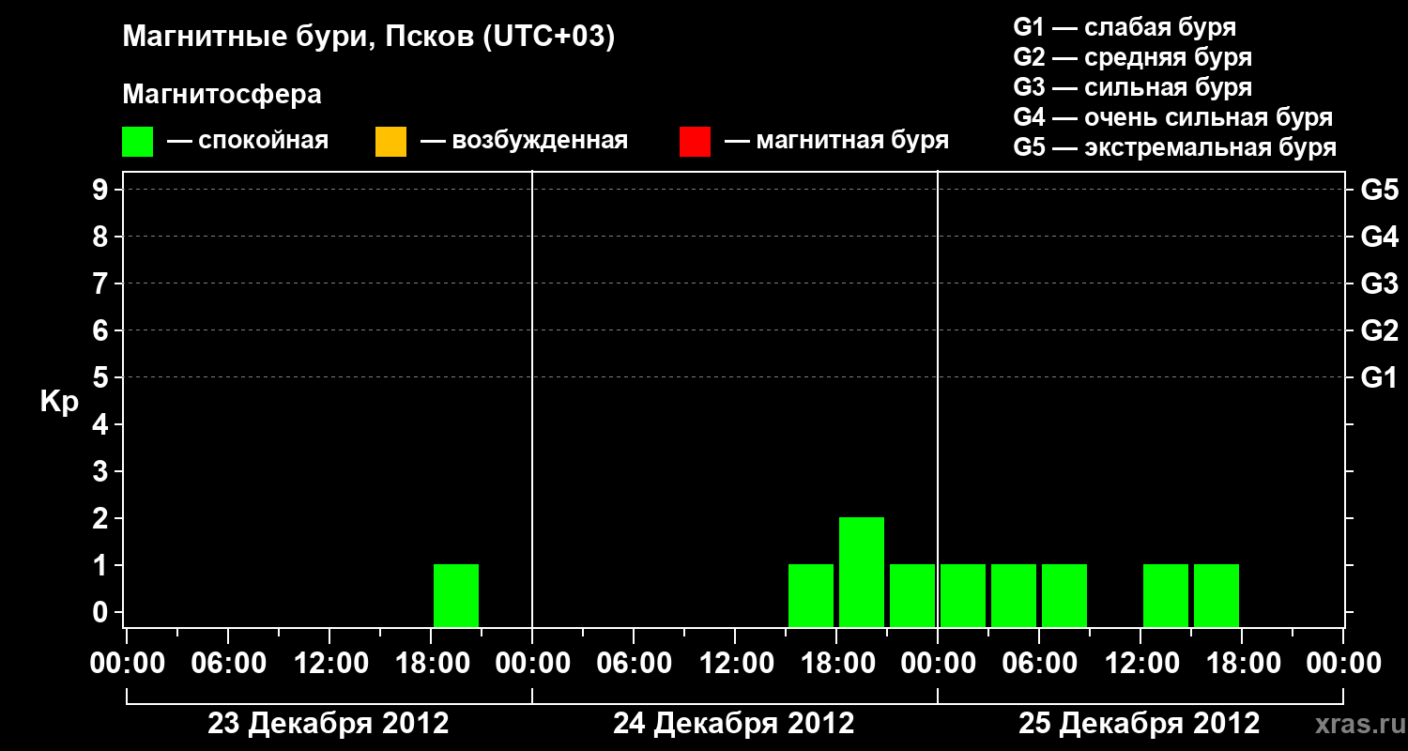Click the 18:00 tick label of 23 December
This screenshot has width=1408, height=751.
pyautogui.click(x=431, y=663)
